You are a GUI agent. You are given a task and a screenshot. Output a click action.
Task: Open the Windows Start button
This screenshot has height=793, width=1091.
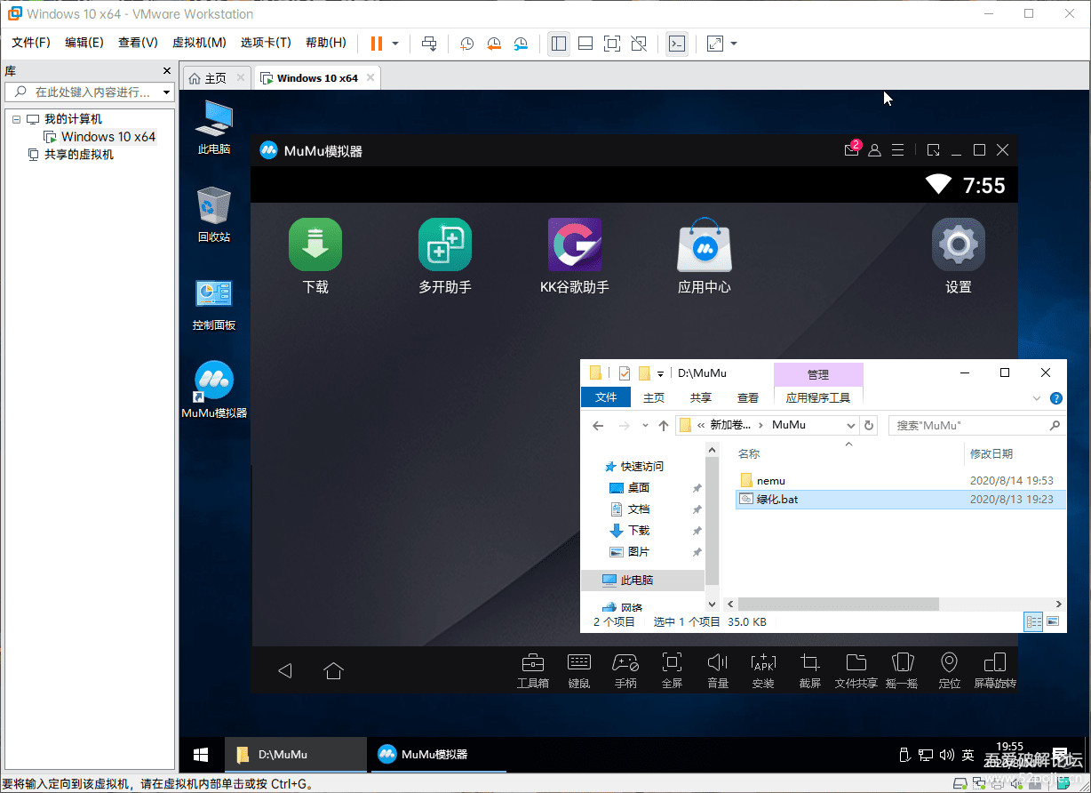(x=201, y=755)
